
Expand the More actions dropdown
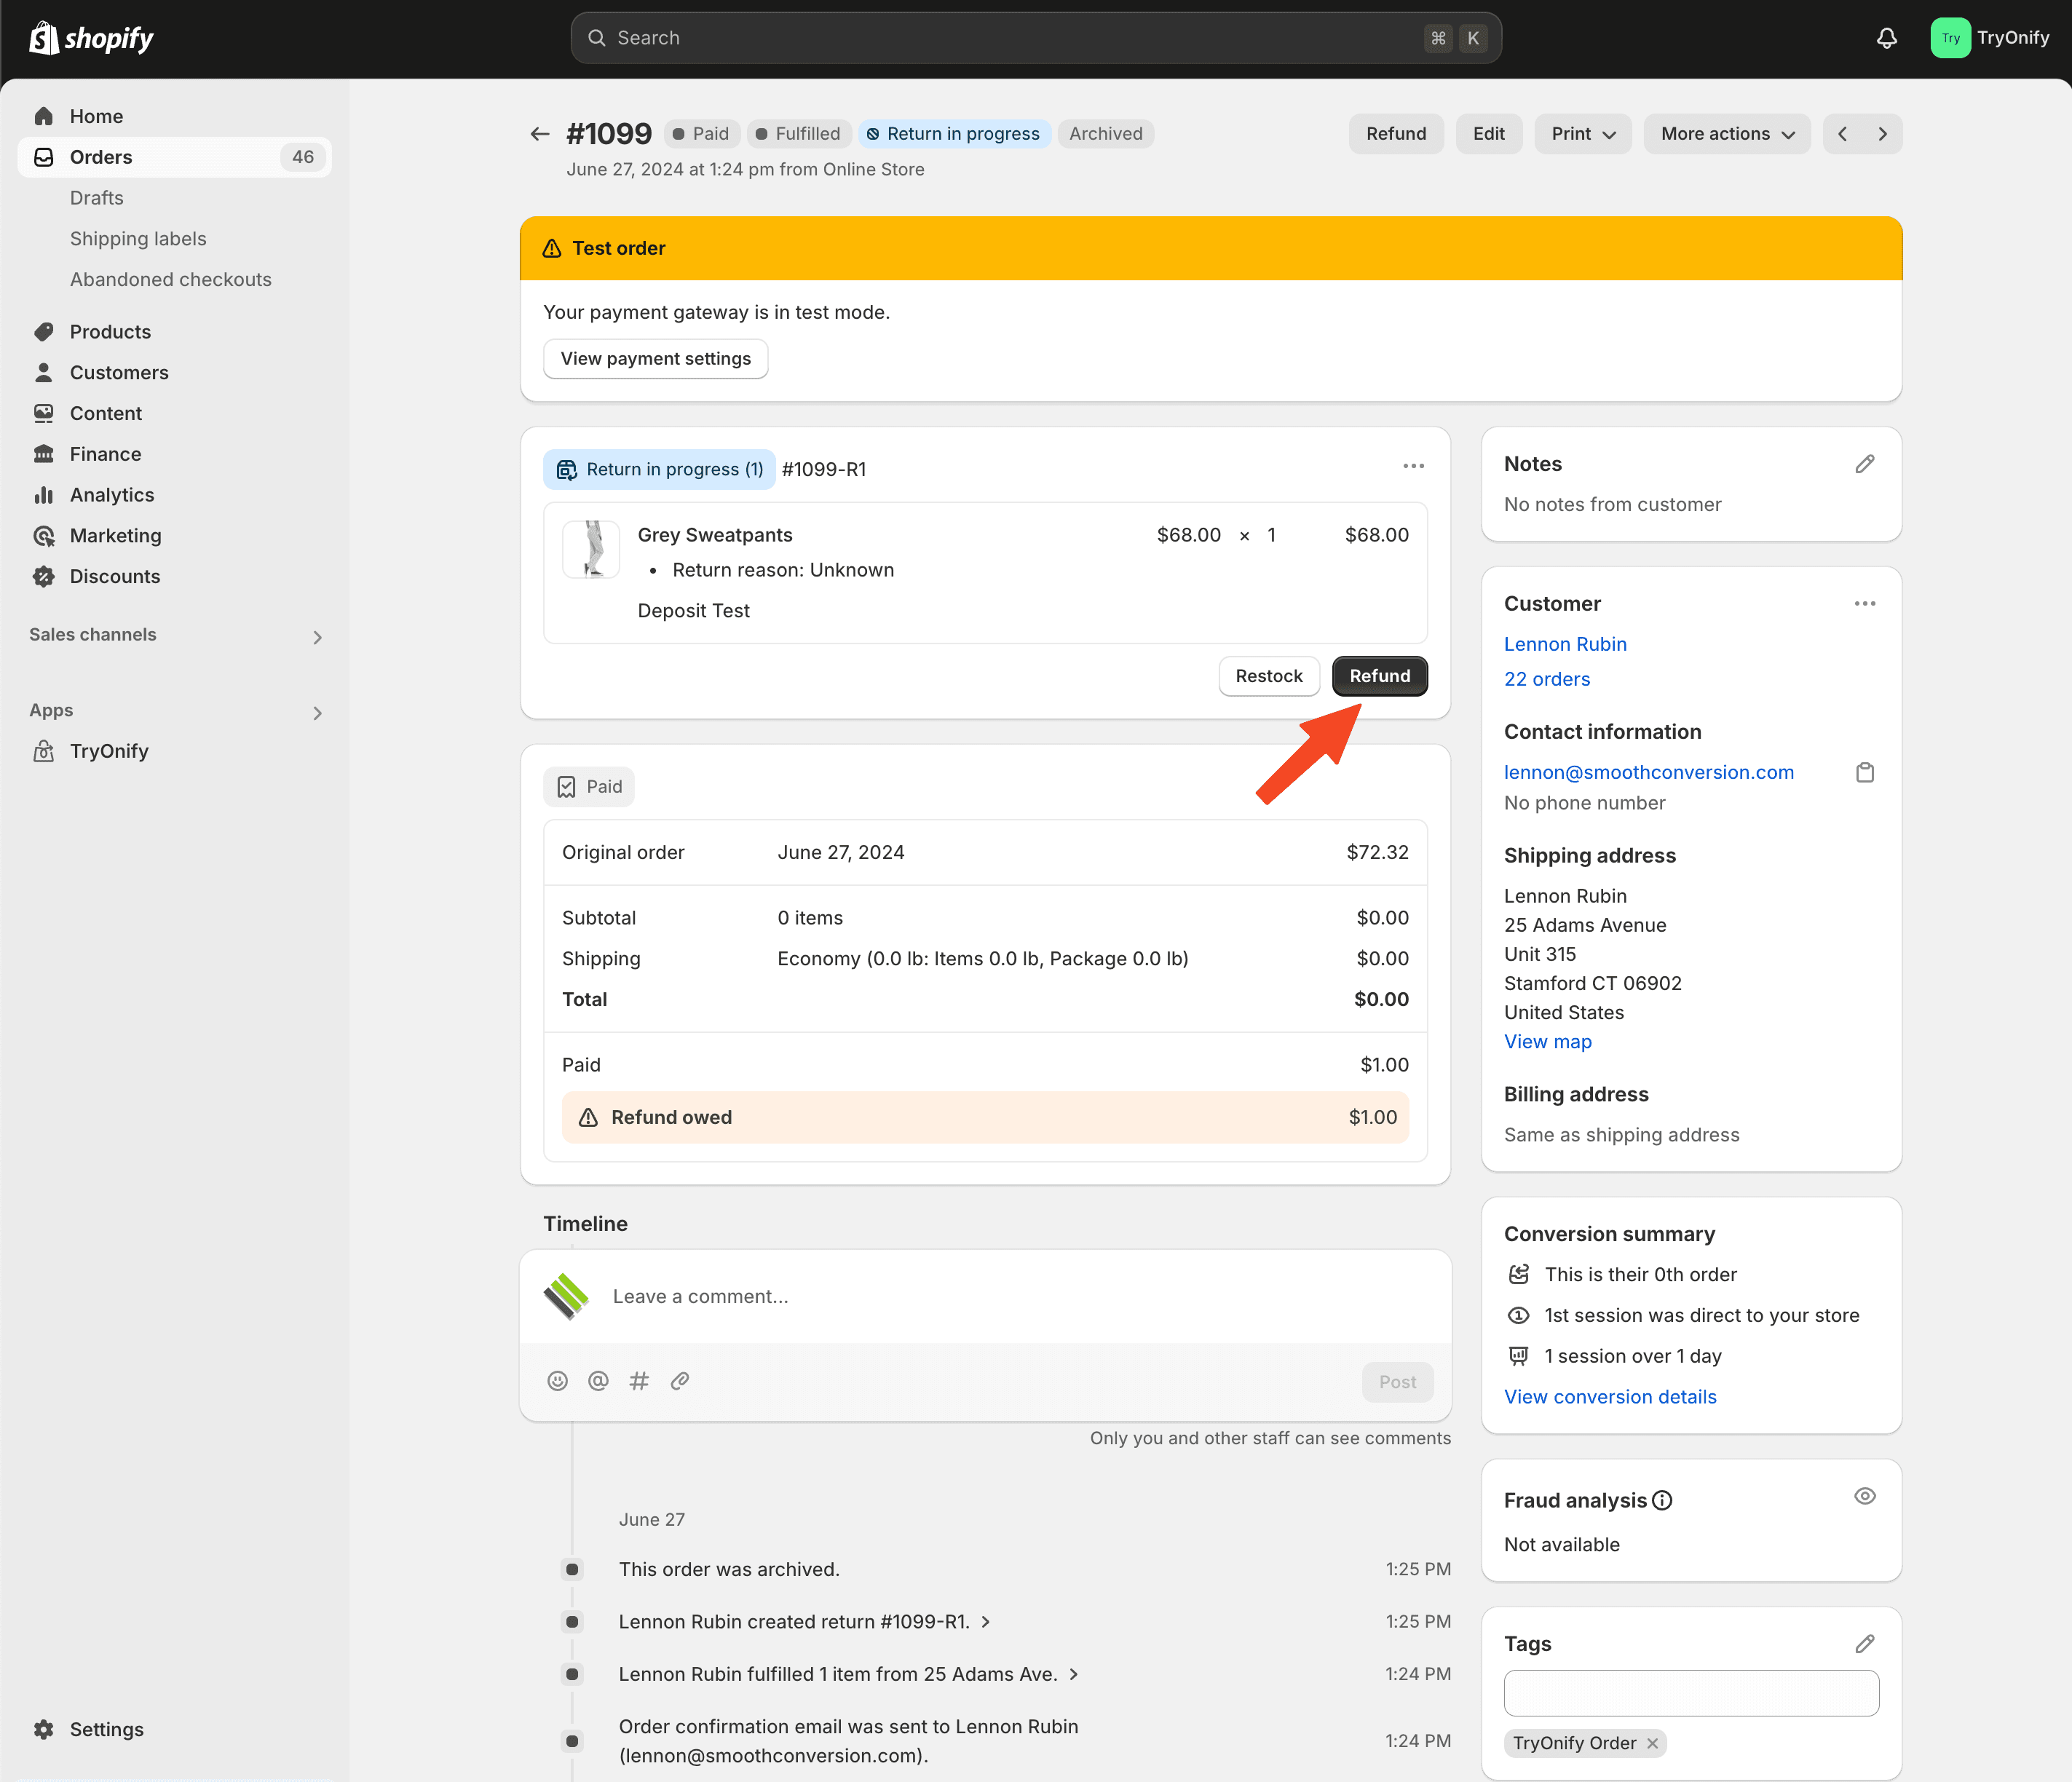[x=1727, y=134]
